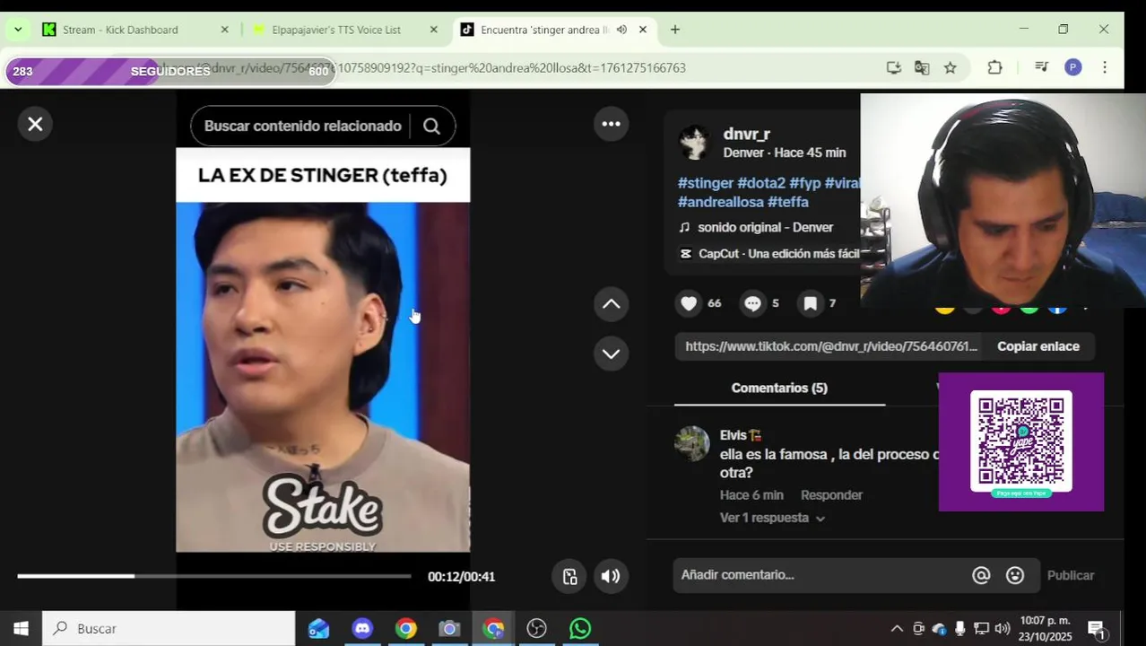Open emoji picker in comment box
The image size is (1146, 646).
(x=1015, y=575)
